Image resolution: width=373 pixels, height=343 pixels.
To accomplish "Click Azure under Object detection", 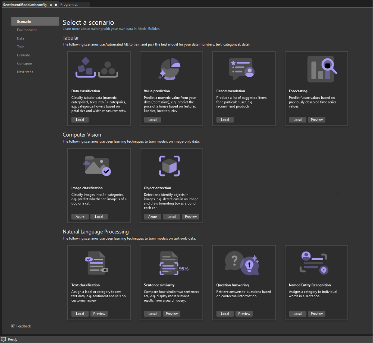I will click(152, 217).
